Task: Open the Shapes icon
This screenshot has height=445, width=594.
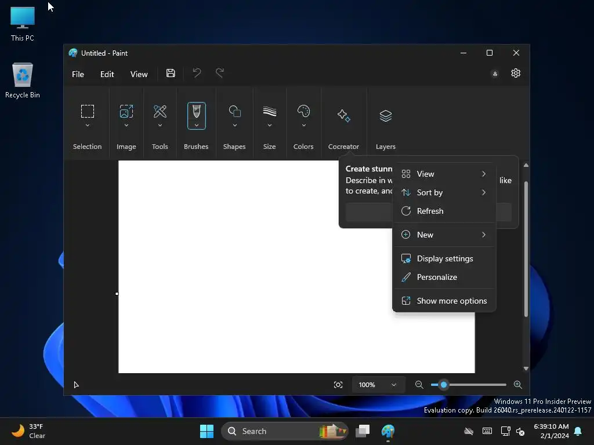Action: click(x=234, y=111)
